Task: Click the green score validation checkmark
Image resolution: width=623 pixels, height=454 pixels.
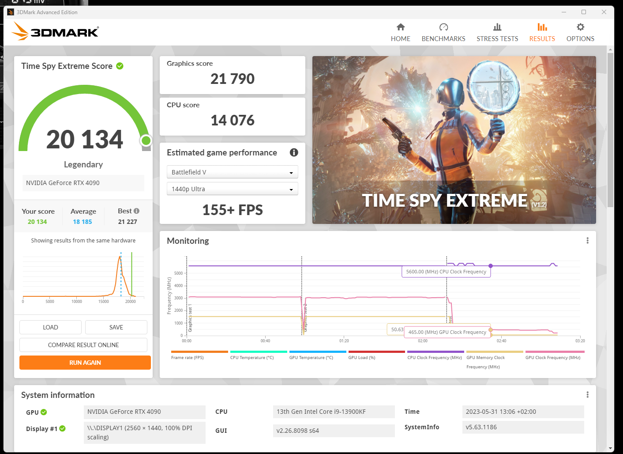Action: coord(120,66)
